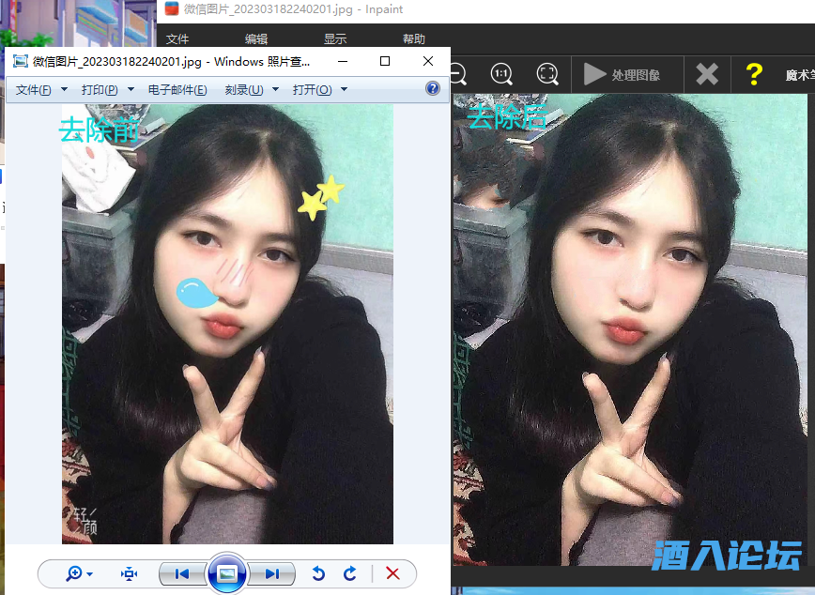Click the yellow question mark help icon in Inpaint
The image size is (815, 595).
[x=754, y=73]
